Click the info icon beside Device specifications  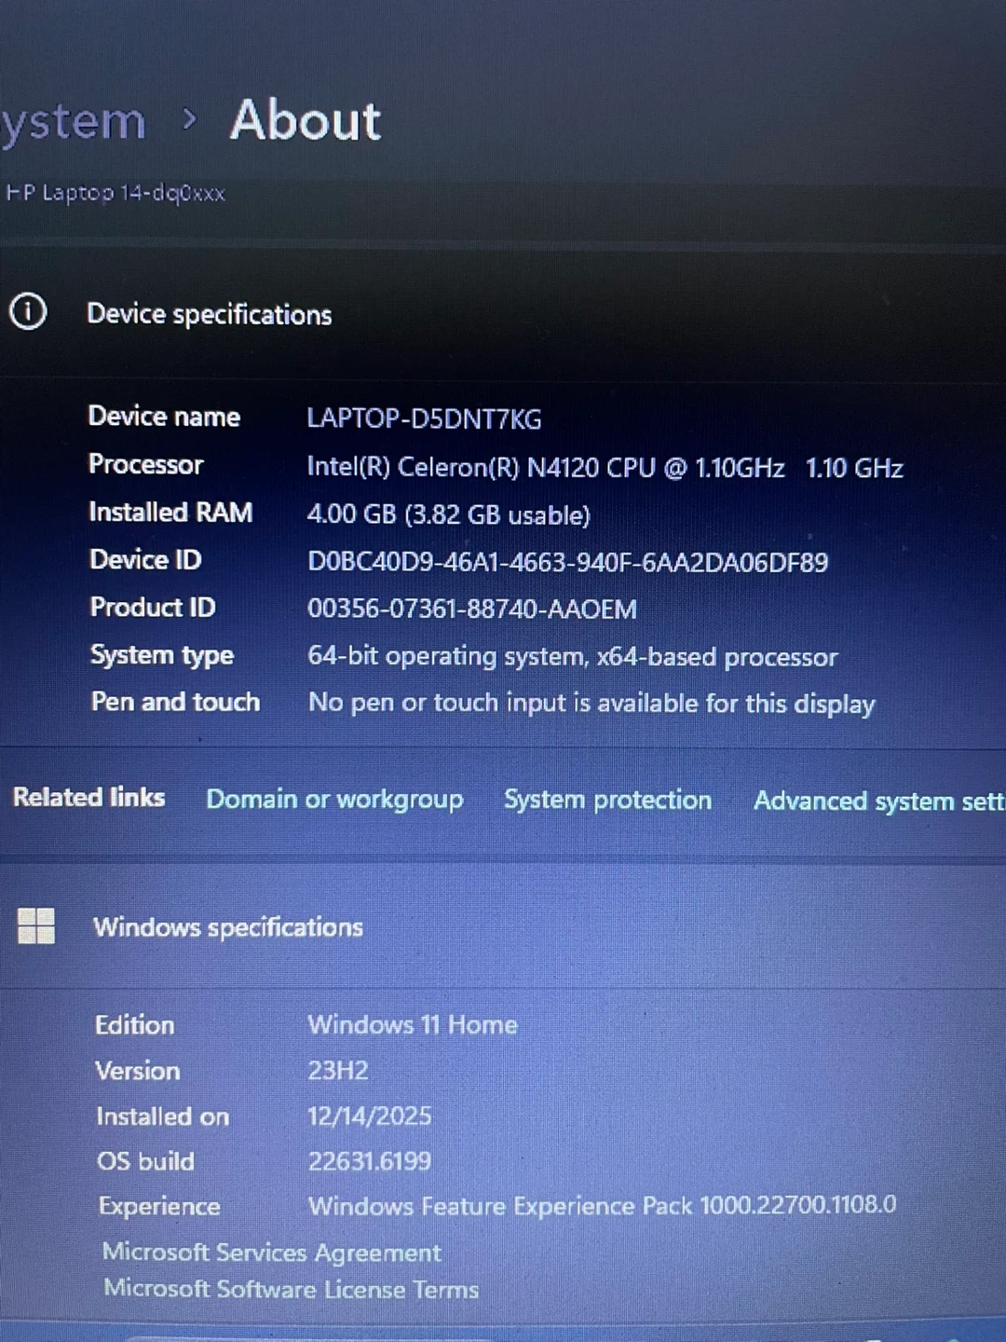pyautogui.click(x=28, y=311)
